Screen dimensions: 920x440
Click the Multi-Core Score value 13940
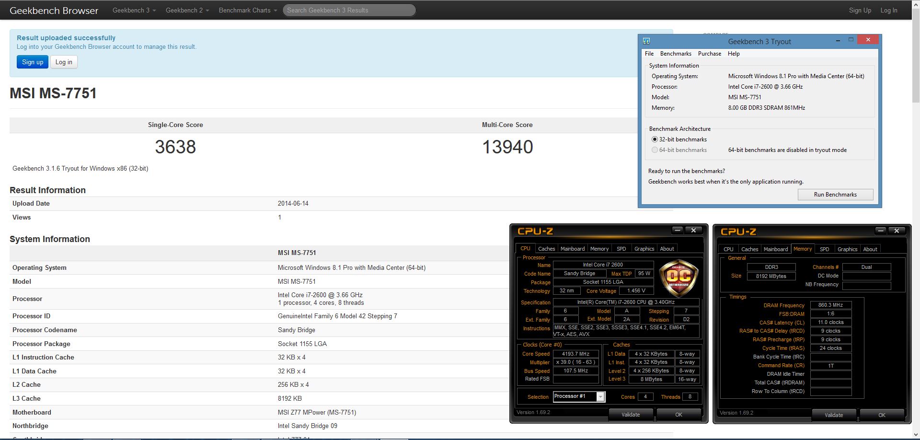[507, 147]
